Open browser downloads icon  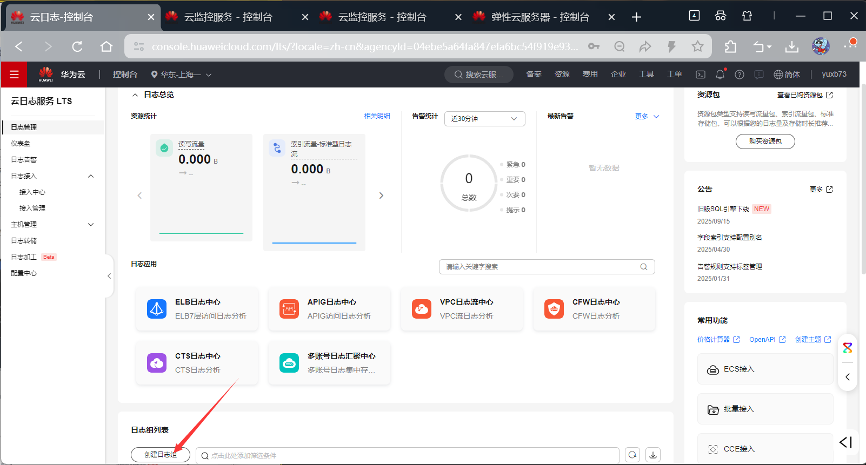coord(792,46)
